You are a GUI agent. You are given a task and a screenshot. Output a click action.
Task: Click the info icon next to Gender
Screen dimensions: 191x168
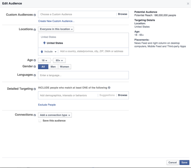35,67
